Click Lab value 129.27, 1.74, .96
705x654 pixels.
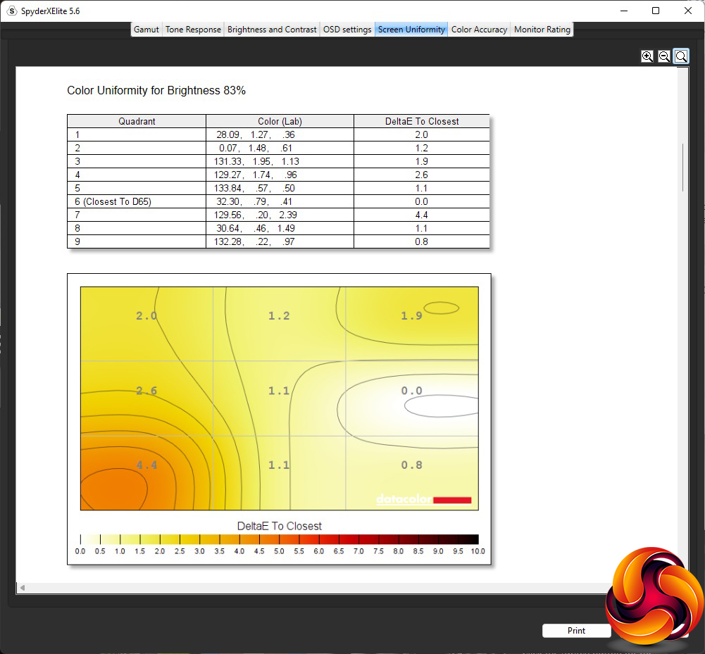(256, 175)
